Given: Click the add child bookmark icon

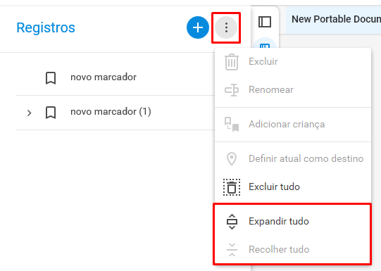Looking at the screenshot, I should [232, 125].
